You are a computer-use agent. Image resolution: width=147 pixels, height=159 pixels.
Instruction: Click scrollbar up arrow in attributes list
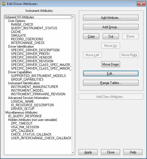click(73, 17)
